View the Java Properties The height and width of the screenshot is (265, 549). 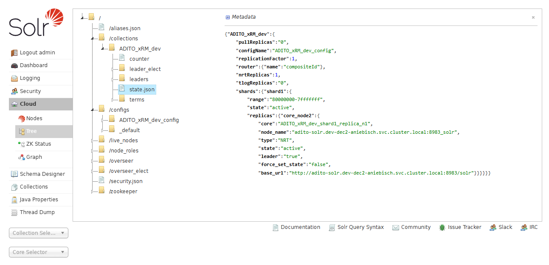(38, 199)
